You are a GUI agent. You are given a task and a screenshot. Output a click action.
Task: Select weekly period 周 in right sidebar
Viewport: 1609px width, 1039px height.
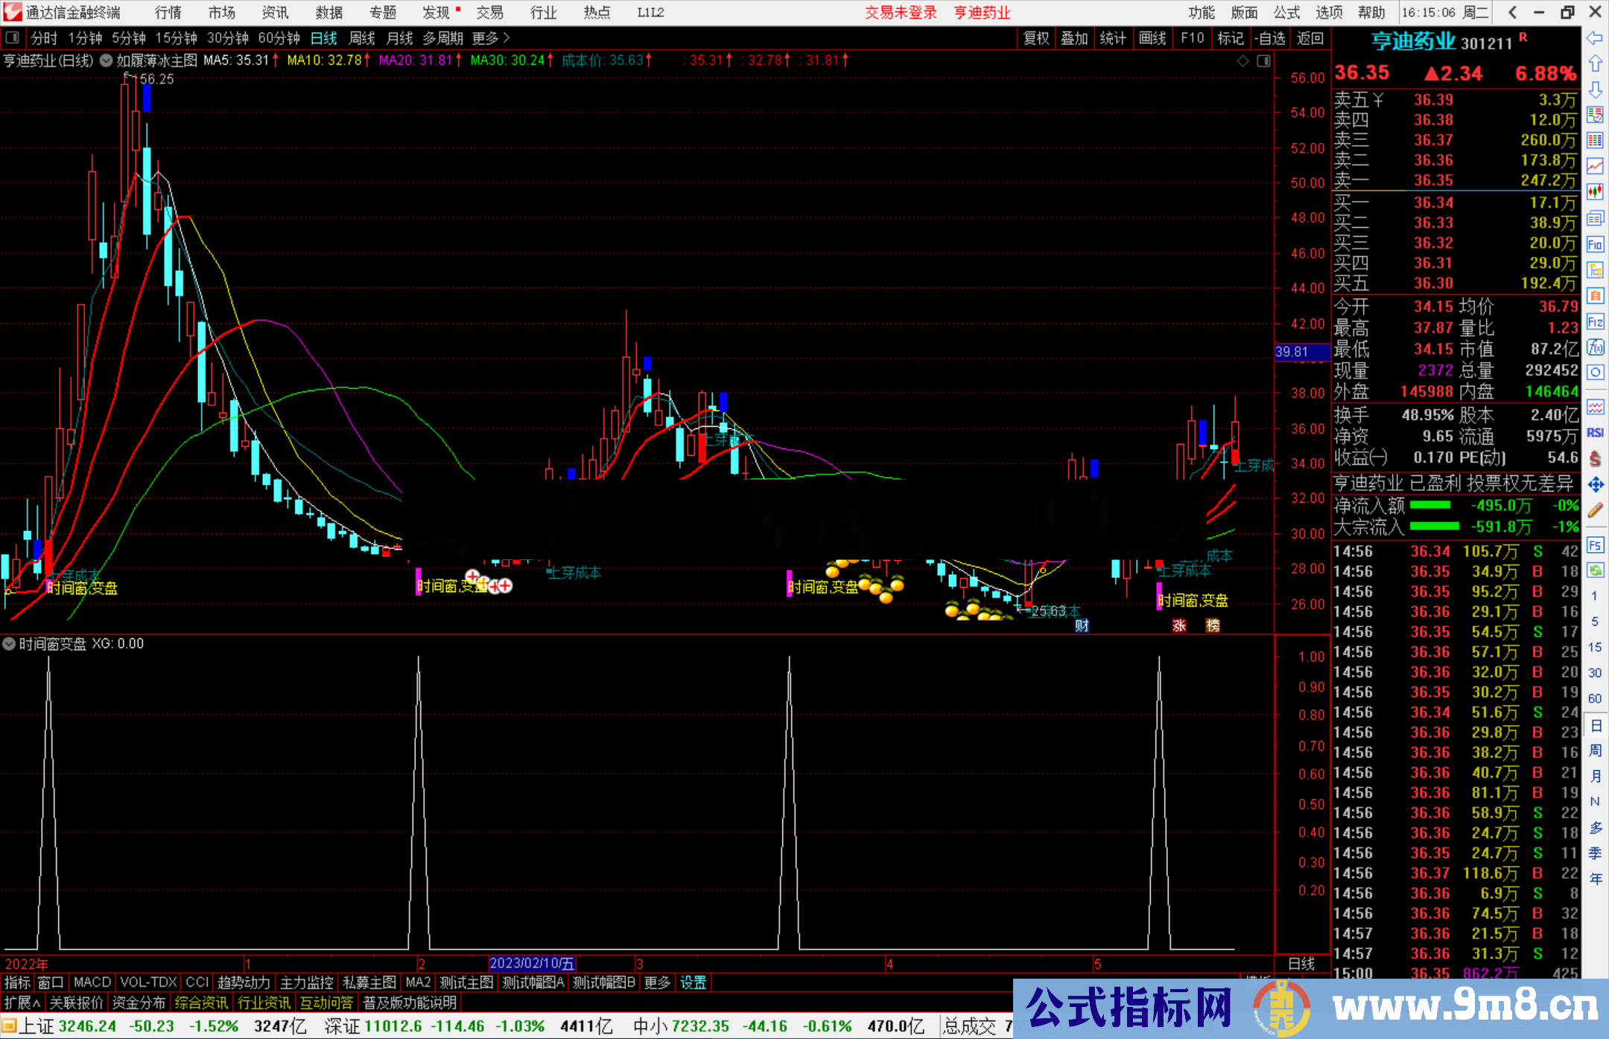pyautogui.click(x=1595, y=751)
